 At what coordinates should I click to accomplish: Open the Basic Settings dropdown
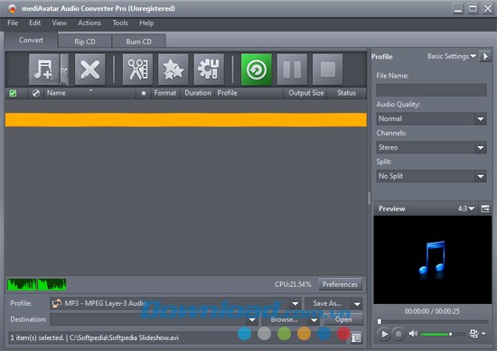click(451, 56)
